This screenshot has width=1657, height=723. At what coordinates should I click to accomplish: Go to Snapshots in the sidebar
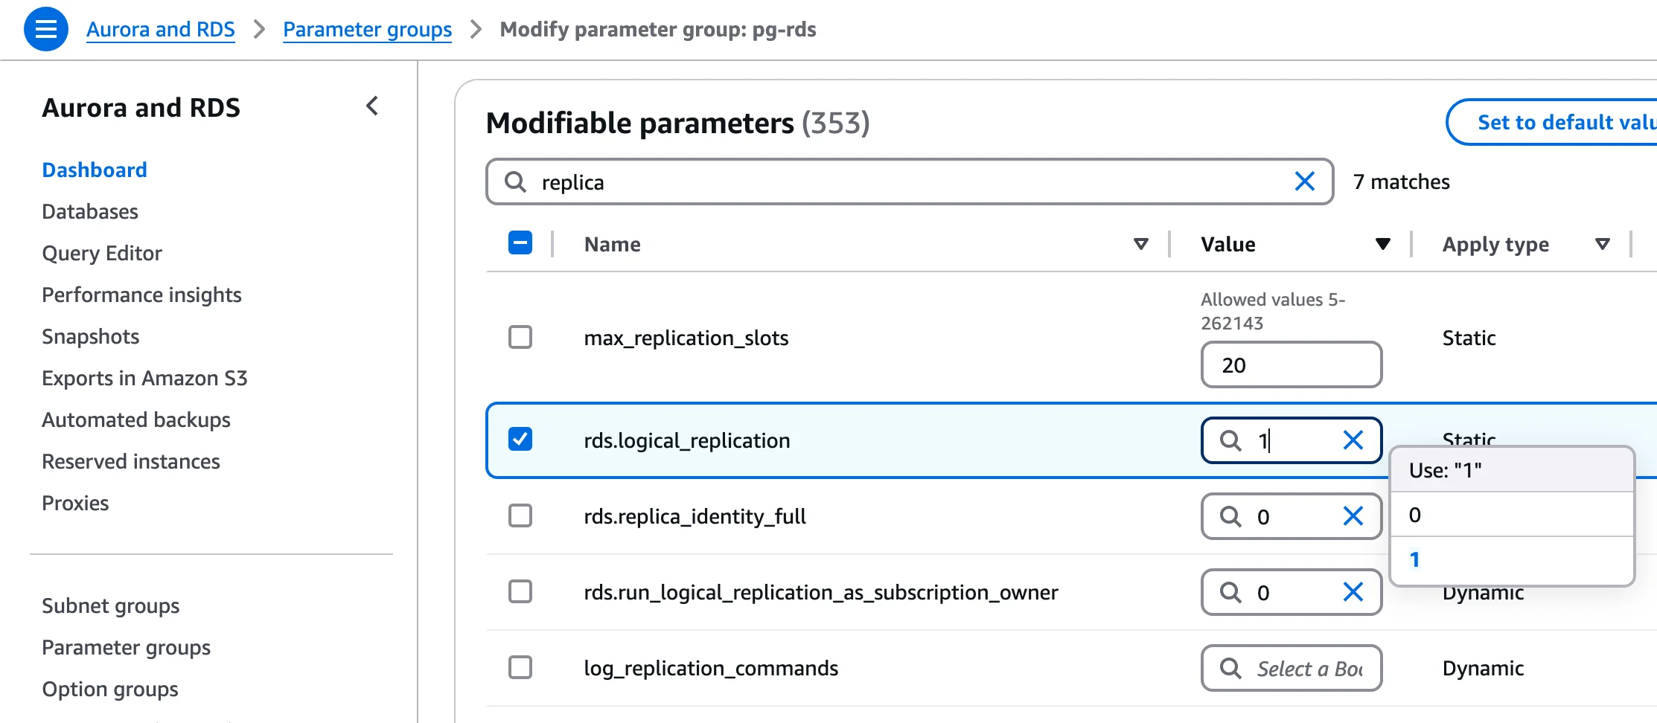coord(91,337)
